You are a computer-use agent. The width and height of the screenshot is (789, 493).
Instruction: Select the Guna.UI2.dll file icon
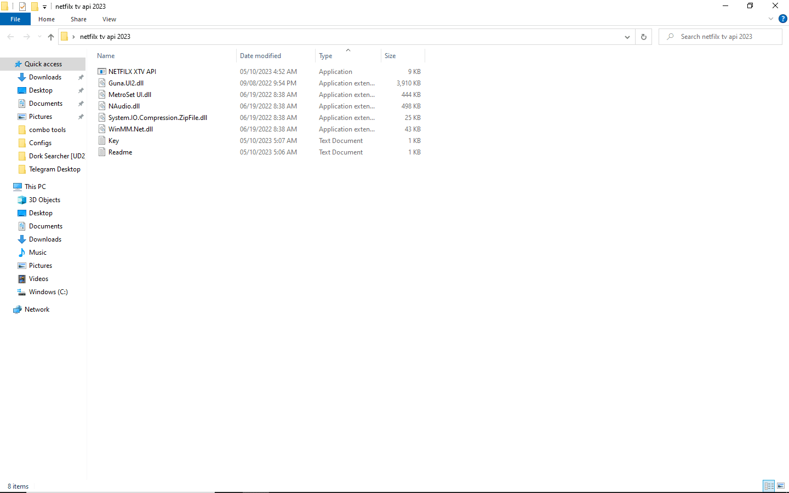click(x=102, y=83)
